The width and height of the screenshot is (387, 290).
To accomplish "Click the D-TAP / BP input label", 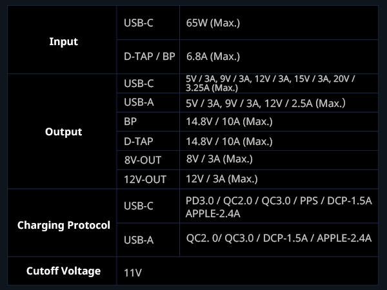I will point(149,57).
